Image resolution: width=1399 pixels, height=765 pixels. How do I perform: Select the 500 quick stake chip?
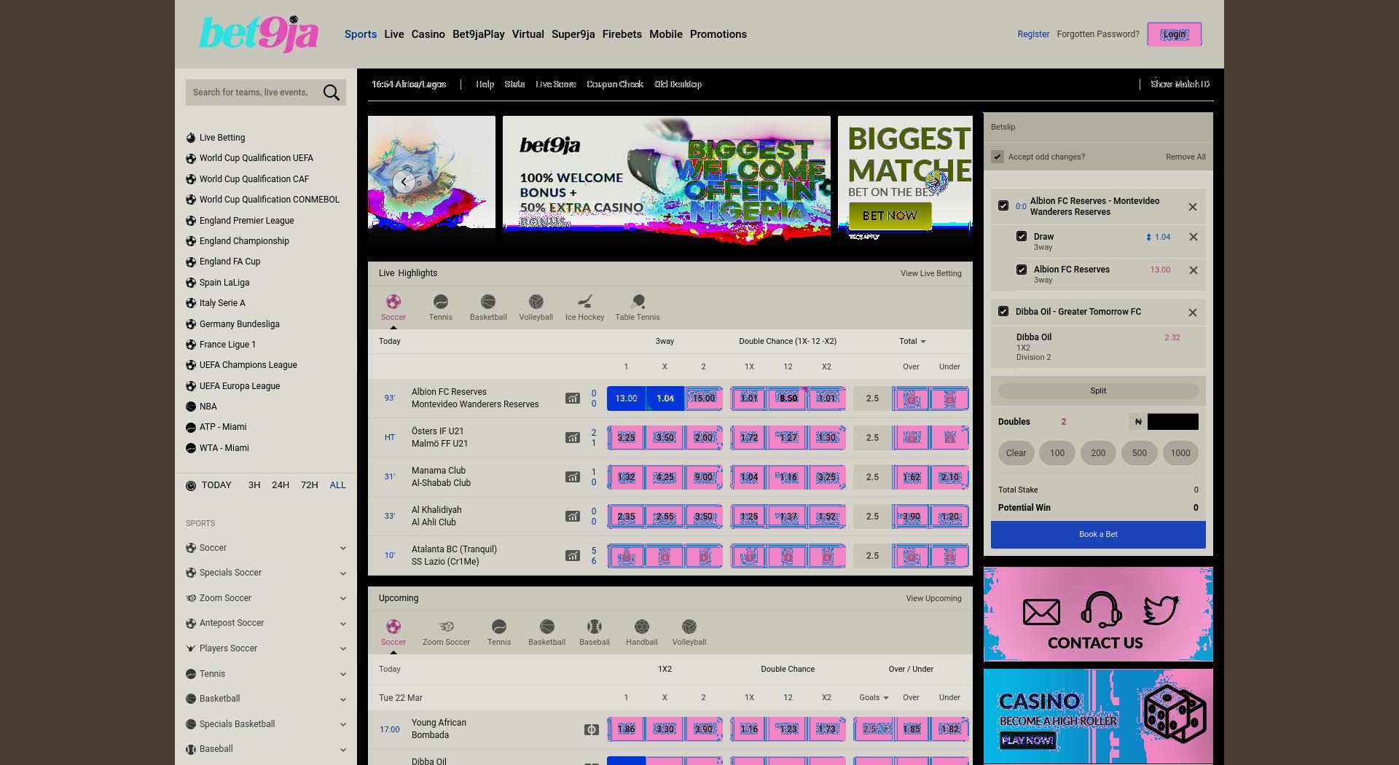tap(1139, 453)
